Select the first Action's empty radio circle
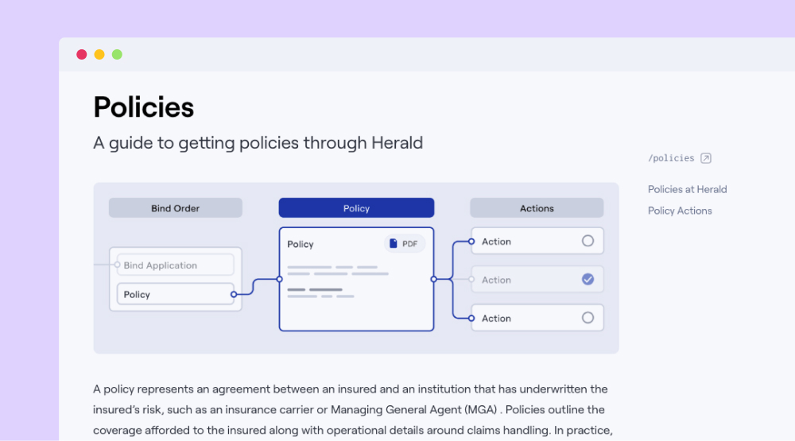 pyautogui.click(x=588, y=241)
